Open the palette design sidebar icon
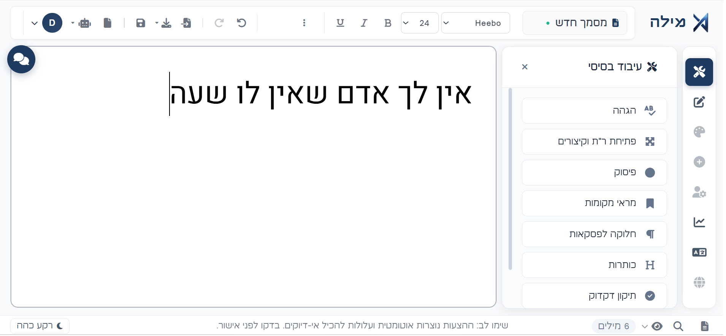The height and width of the screenshot is (336, 726). click(x=699, y=132)
